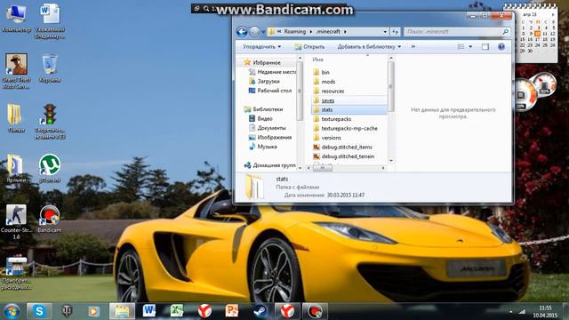
Task: Open Добавить в библиотеку dropdown
Action: (x=369, y=47)
